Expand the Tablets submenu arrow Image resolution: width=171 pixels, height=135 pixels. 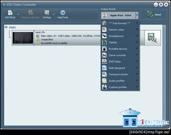pyautogui.click(x=137, y=42)
